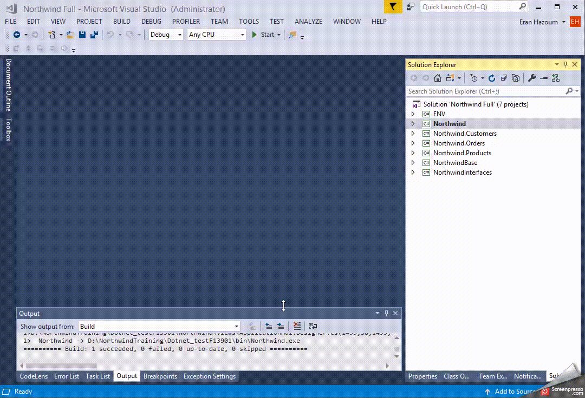The height and width of the screenshot is (398, 585).
Task: Open the Toolbox side tab
Action: [x=8, y=130]
